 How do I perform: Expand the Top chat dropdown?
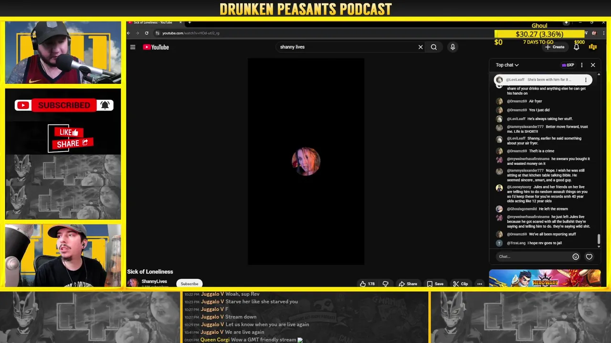pyautogui.click(x=507, y=65)
